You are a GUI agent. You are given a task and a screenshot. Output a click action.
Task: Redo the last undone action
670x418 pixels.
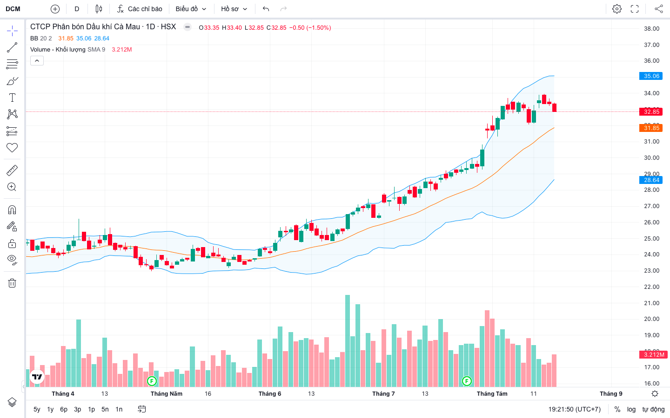tap(283, 9)
